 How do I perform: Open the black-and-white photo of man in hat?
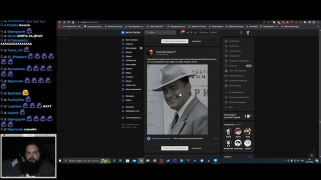coord(177,99)
